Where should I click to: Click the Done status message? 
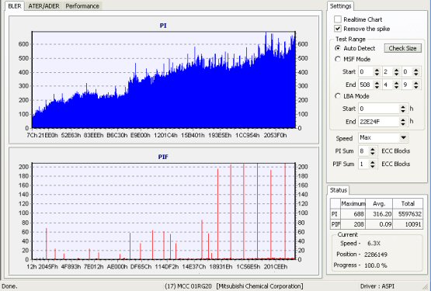(x=9, y=286)
